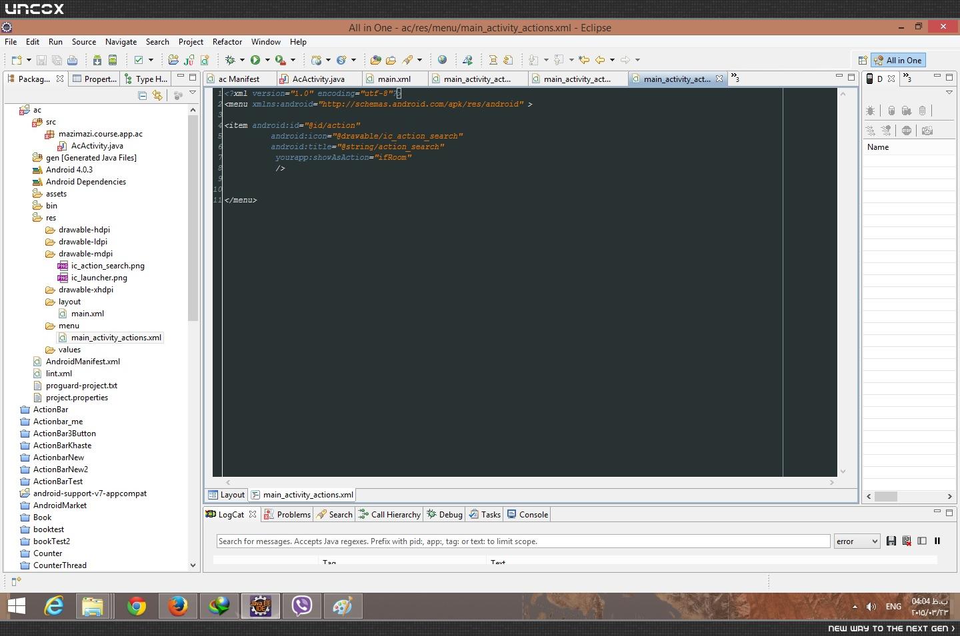This screenshot has width=960, height=636.
Task: Open the Debug configurations dropdown arrow
Action: (x=242, y=60)
